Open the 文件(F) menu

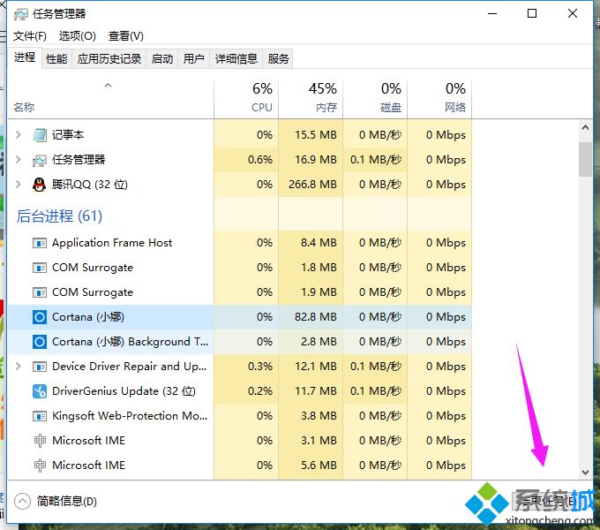[x=30, y=36]
